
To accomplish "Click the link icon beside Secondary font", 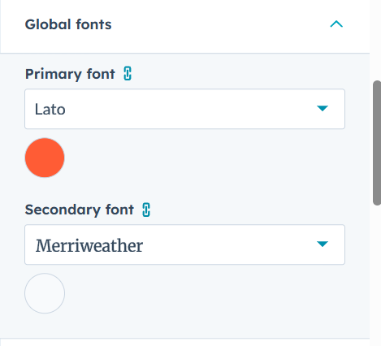I will click(146, 210).
